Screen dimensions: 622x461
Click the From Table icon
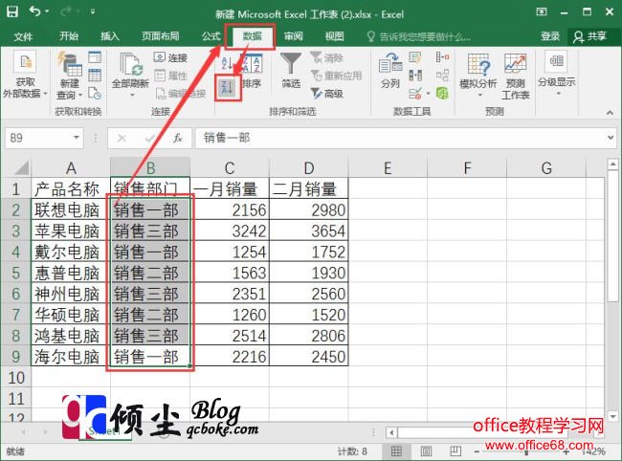tap(95, 75)
